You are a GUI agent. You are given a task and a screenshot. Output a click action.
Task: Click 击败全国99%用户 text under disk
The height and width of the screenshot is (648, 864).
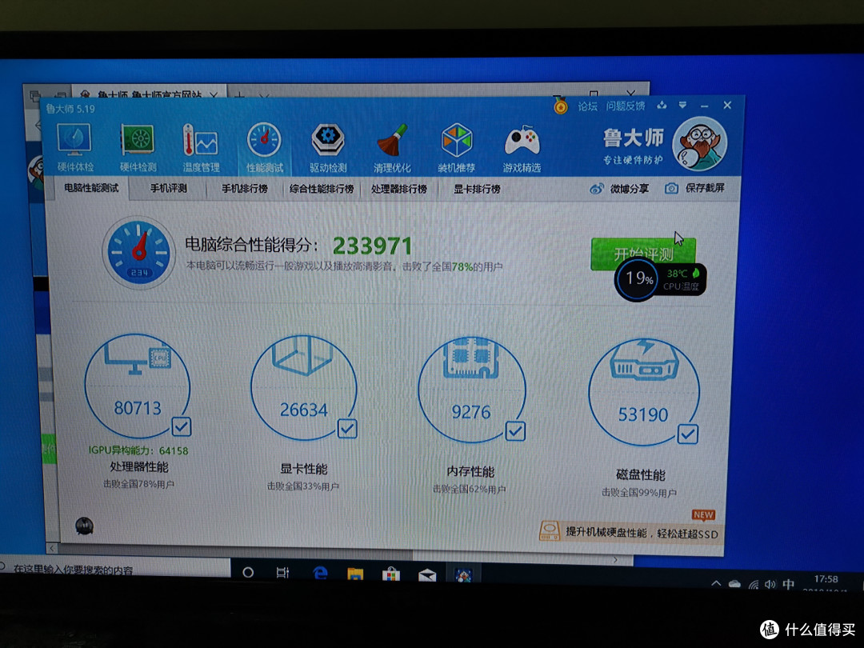click(639, 493)
